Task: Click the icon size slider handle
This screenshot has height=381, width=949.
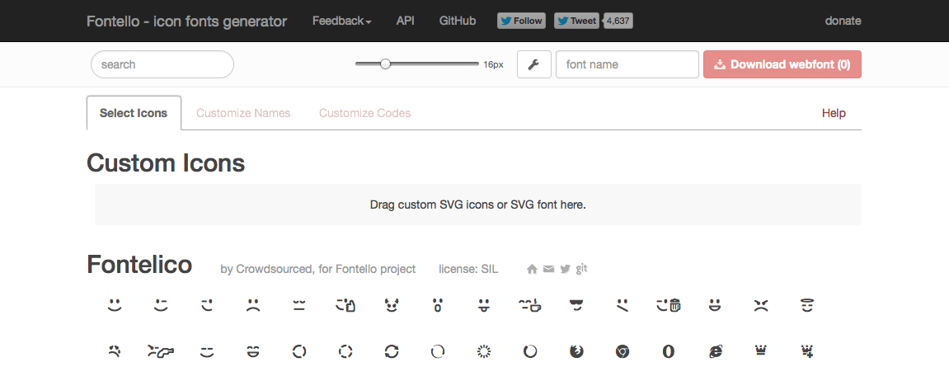Action: point(385,63)
